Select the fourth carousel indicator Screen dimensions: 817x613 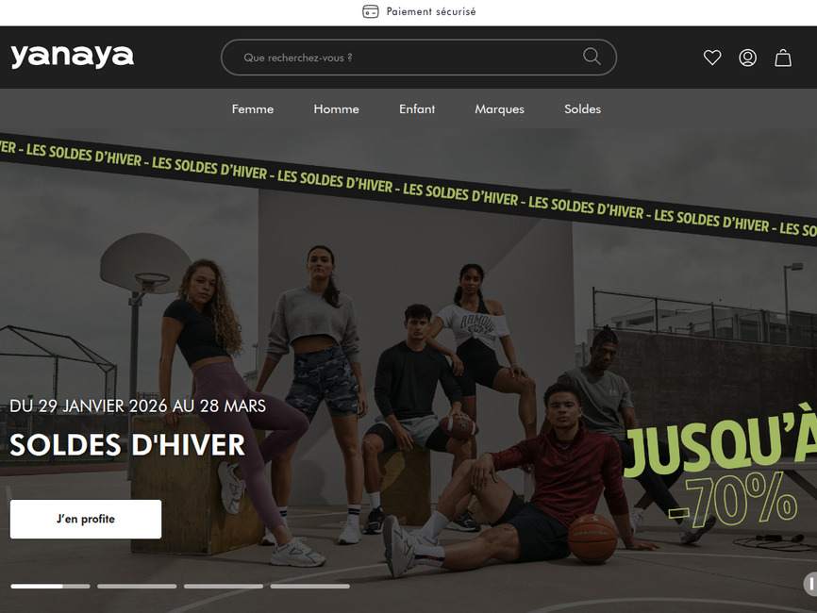tap(310, 586)
